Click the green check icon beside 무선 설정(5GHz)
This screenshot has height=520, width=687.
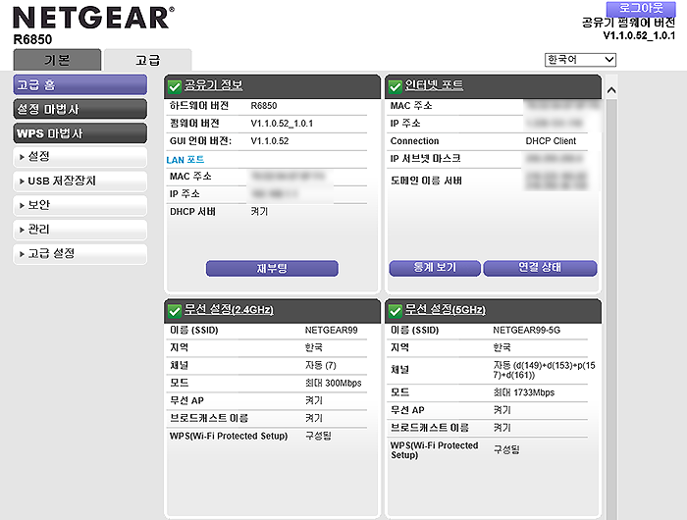[x=396, y=311]
